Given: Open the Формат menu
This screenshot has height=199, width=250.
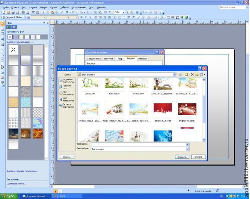Looking at the screenshot, I should point(43,7).
